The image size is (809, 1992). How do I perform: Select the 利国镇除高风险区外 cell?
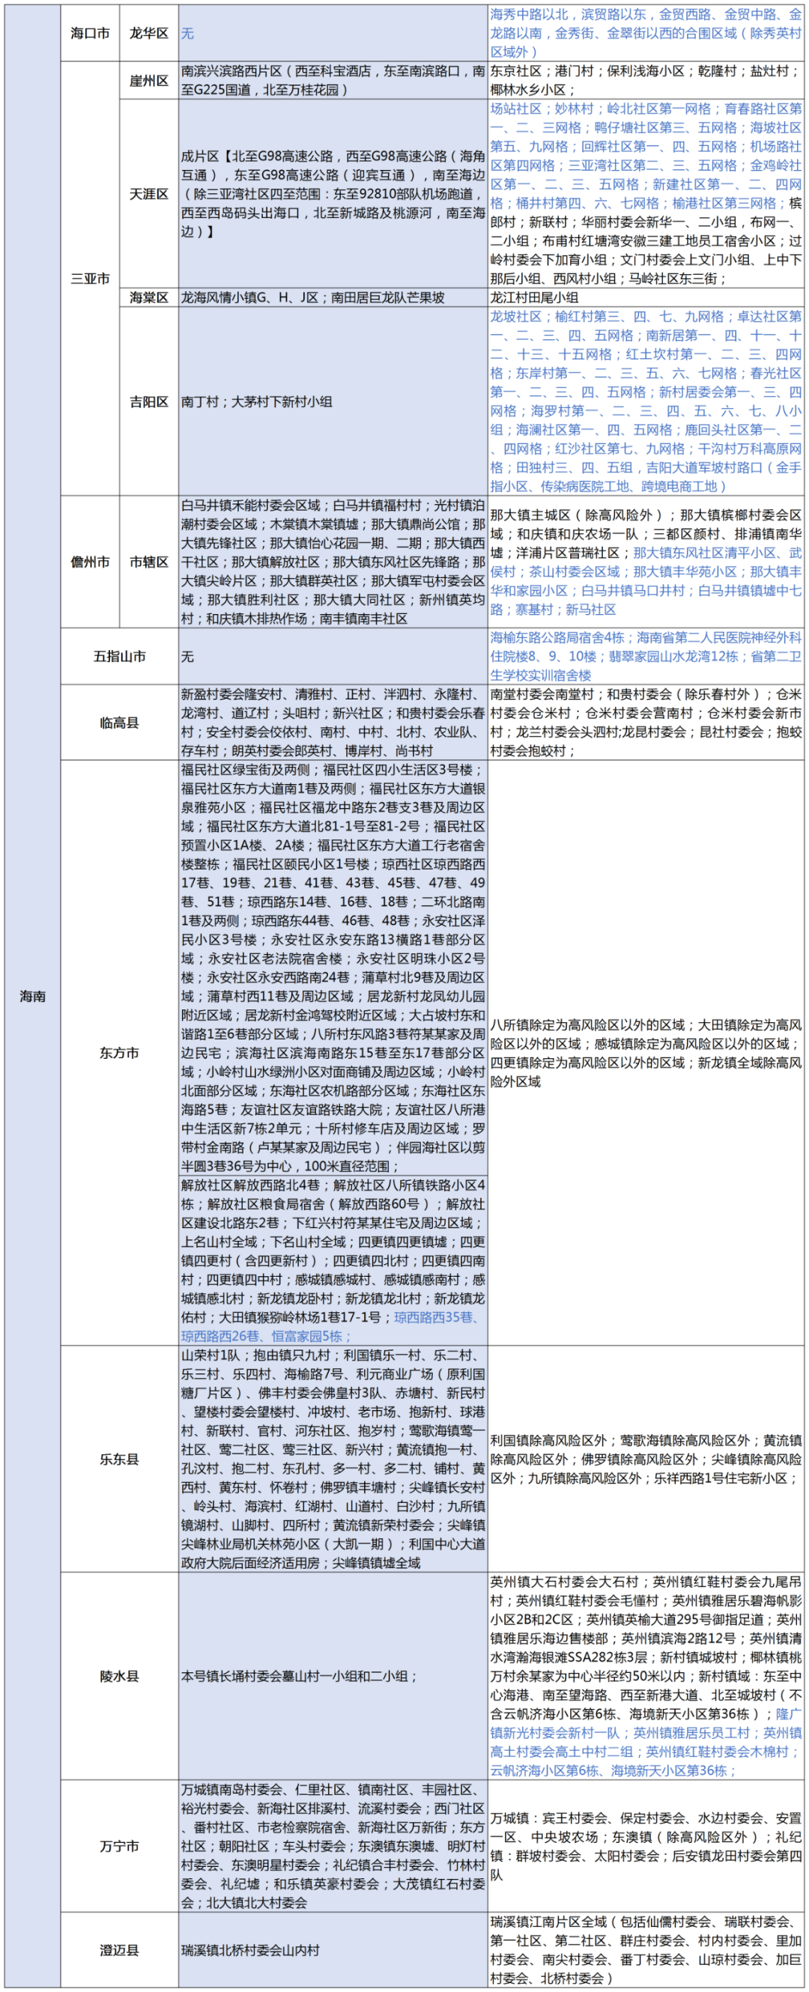coord(646,1459)
